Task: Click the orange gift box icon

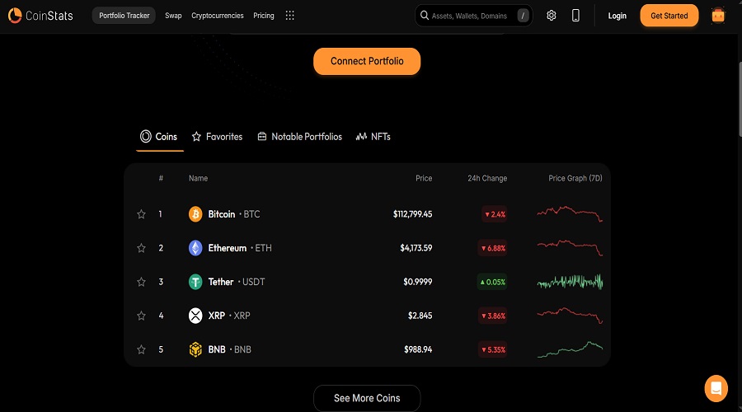Action: coord(718,16)
